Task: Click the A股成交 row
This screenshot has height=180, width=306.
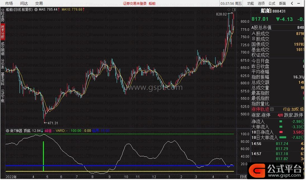Action: pyautogui.click(x=278, y=34)
